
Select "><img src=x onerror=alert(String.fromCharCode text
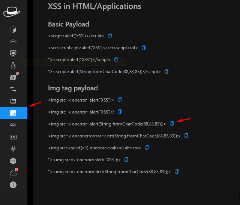pyautogui.click(x=109, y=172)
